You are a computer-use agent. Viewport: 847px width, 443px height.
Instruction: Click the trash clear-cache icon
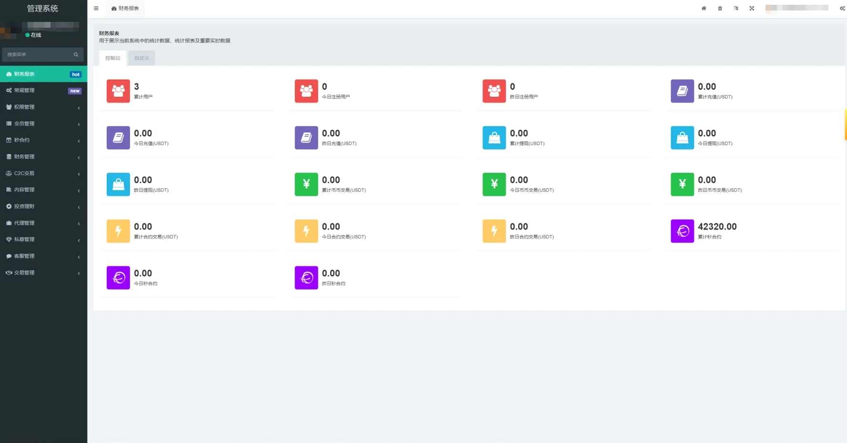[720, 8]
